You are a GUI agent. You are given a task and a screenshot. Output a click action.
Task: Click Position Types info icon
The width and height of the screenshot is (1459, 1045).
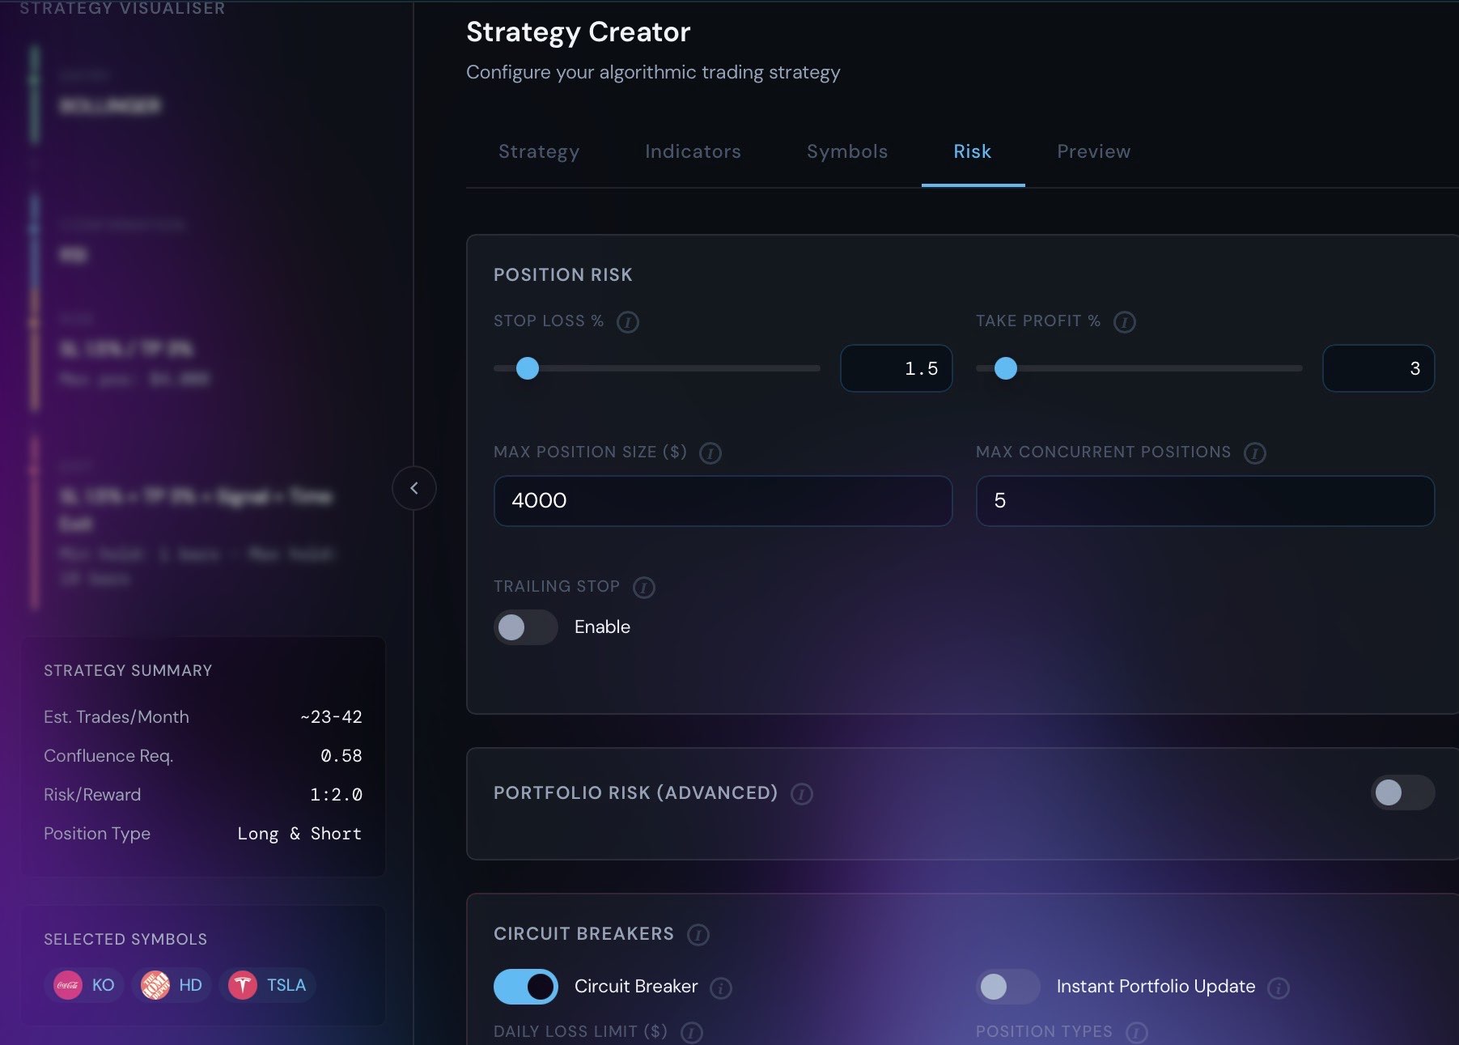point(1137,1032)
